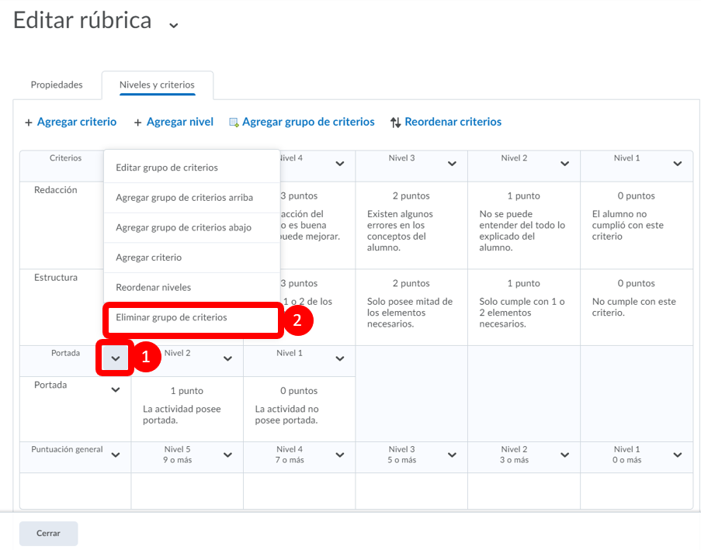Select Editar grupo de criterios menu item
Image resolution: width=701 pixels, height=550 pixels.
(166, 168)
